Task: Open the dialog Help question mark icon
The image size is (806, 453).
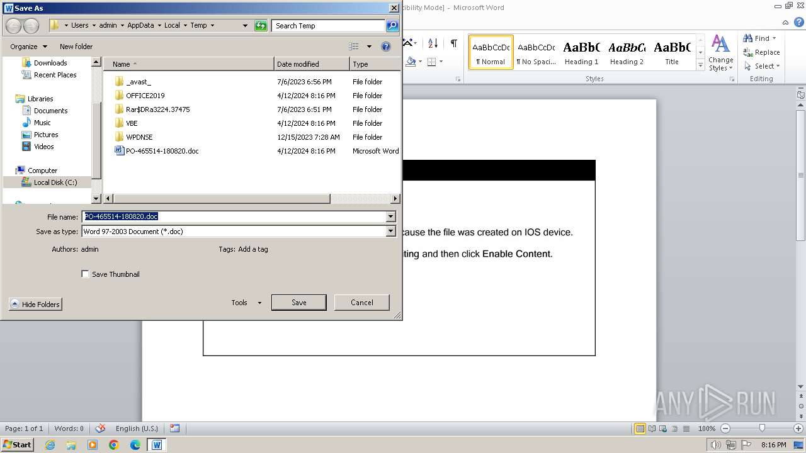Action: (386, 47)
